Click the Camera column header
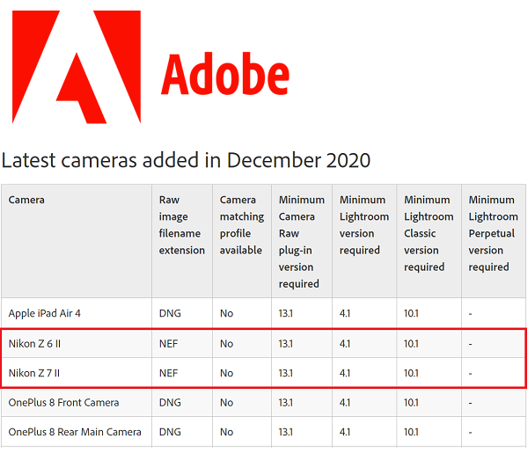 26,200
